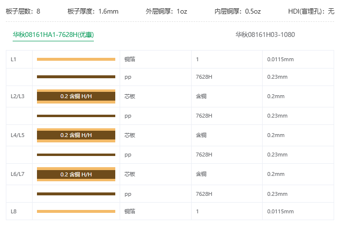Click the L8 copper foil bar graphic
This screenshot has width=339, height=225.
click(76, 211)
